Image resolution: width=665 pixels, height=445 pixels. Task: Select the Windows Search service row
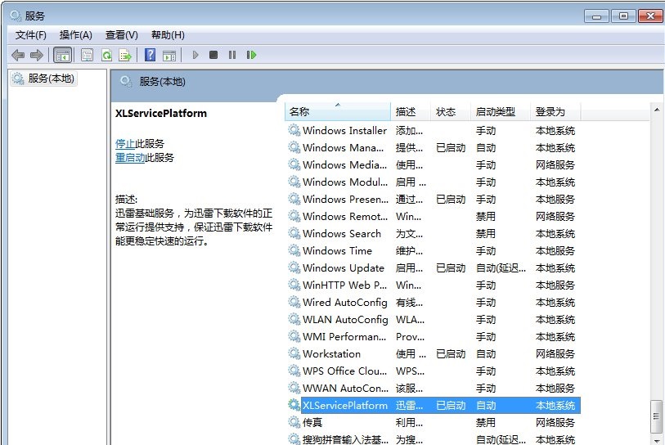[433, 234]
